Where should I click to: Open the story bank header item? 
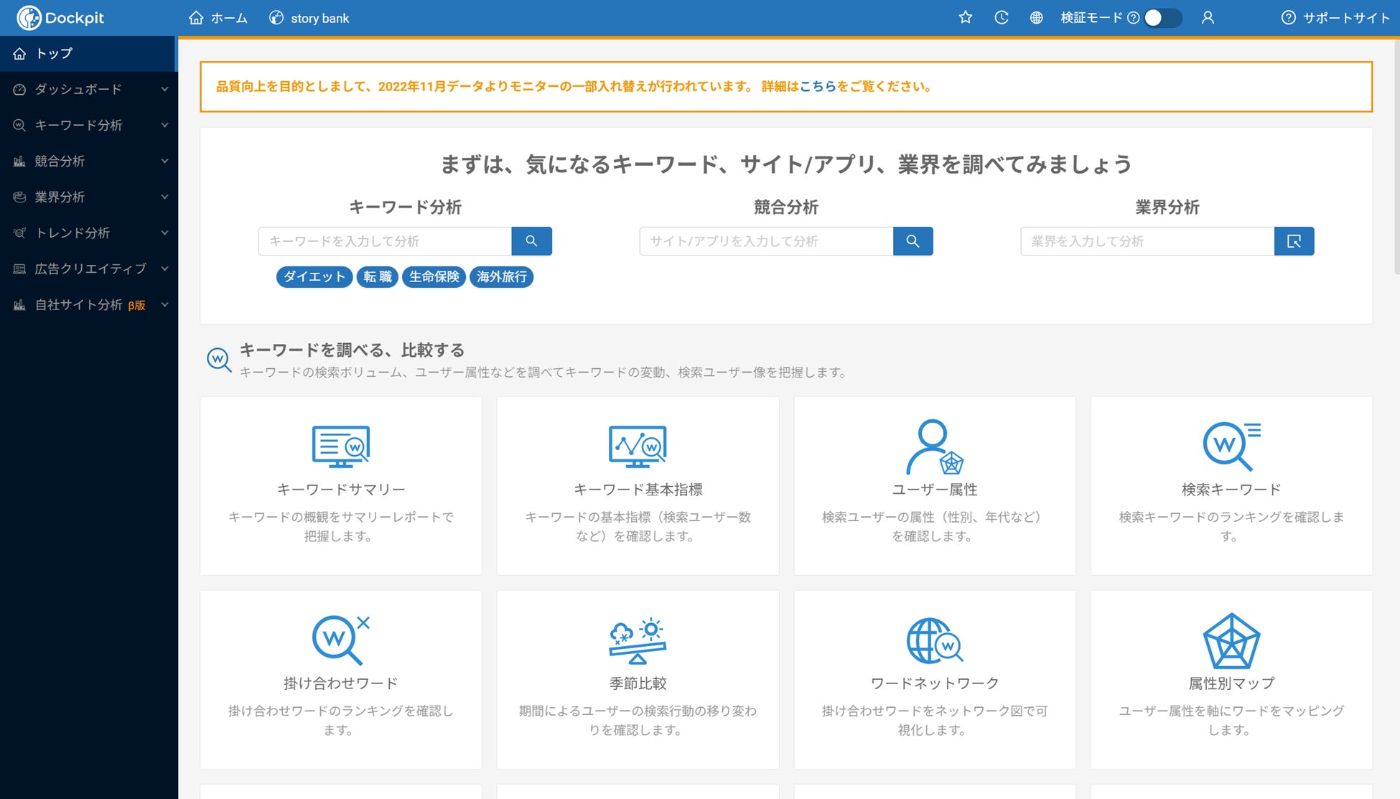coord(309,18)
